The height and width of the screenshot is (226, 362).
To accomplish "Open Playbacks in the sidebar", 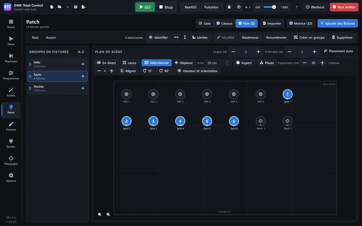I will pyautogui.click(x=11, y=58).
